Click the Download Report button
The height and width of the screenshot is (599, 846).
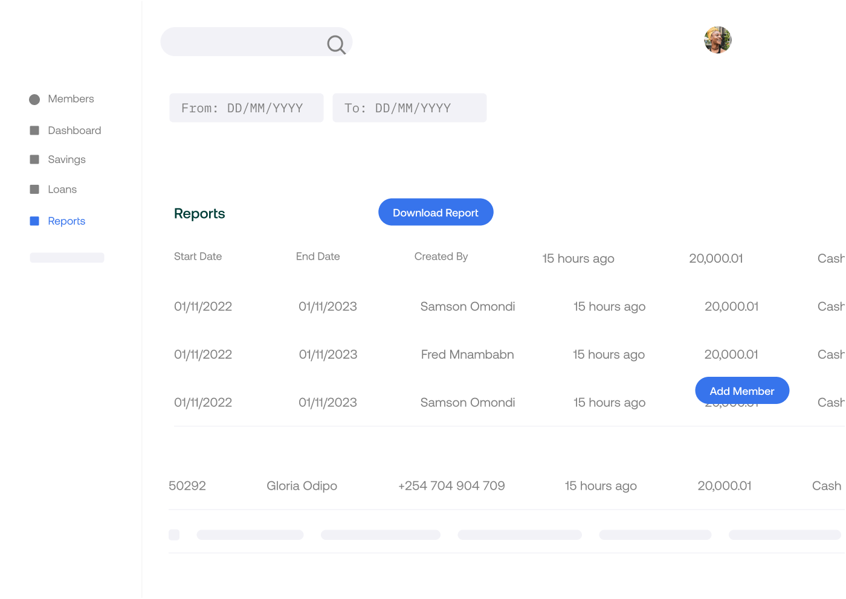(x=435, y=212)
